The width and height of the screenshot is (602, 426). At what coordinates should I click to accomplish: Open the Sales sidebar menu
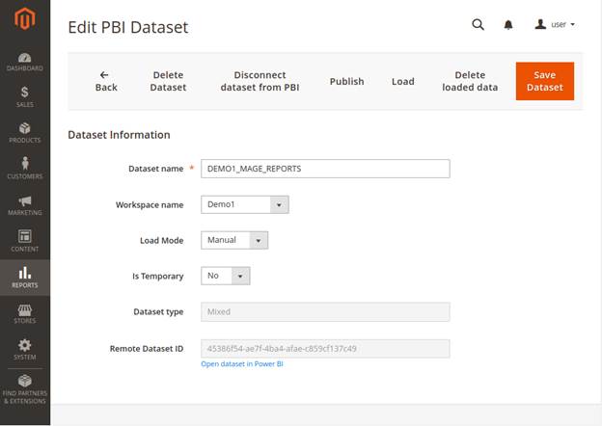pos(25,96)
